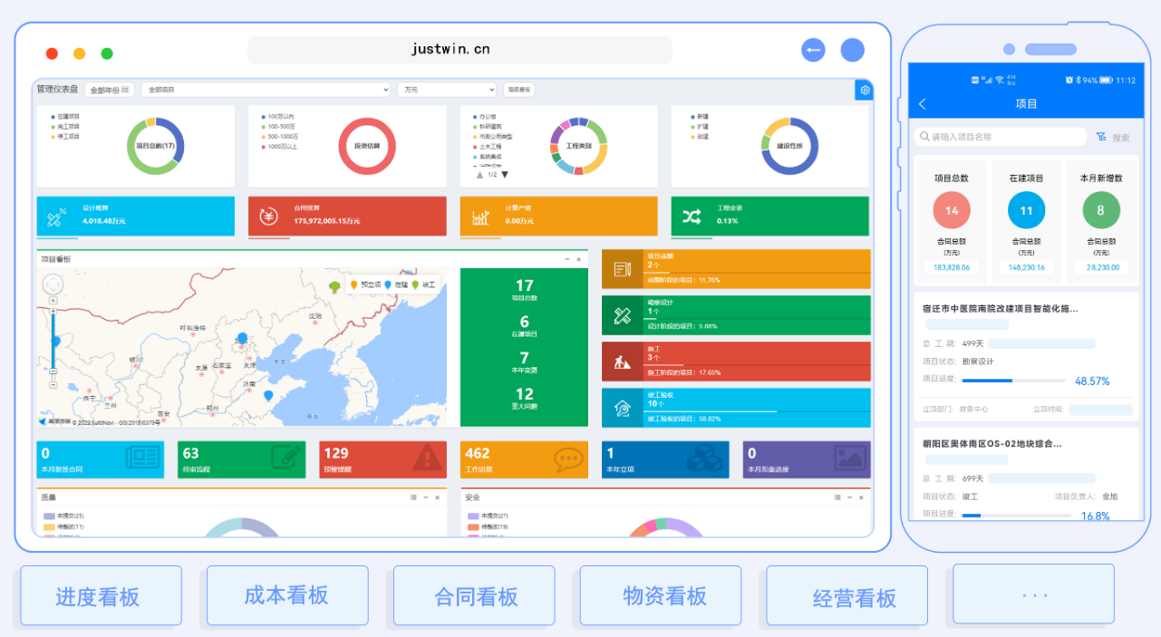Select the 合同看板 tab
Image resolution: width=1161 pixels, height=637 pixels.
tap(474, 595)
